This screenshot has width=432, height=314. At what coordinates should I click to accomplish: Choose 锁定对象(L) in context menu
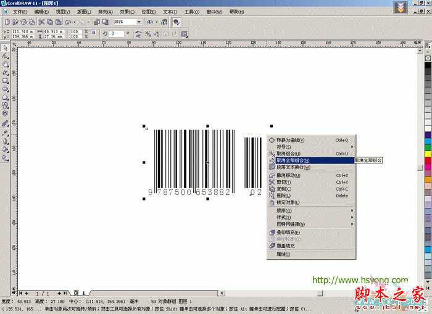coord(311,202)
